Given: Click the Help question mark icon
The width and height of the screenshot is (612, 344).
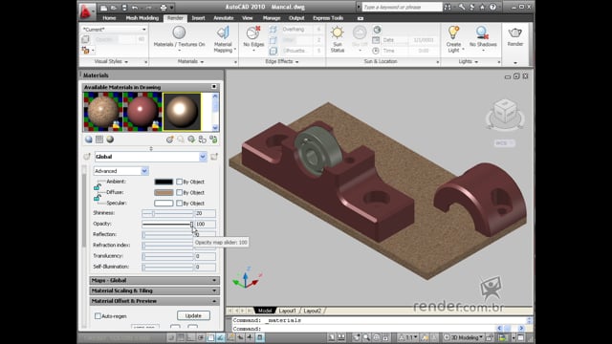Looking at the screenshot, I should coord(493,7).
